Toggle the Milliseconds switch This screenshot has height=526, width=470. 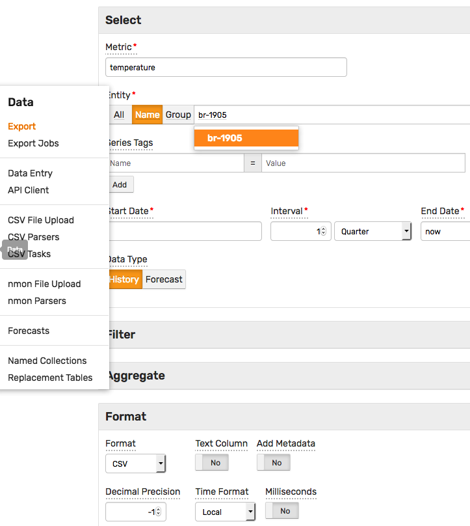point(282,510)
